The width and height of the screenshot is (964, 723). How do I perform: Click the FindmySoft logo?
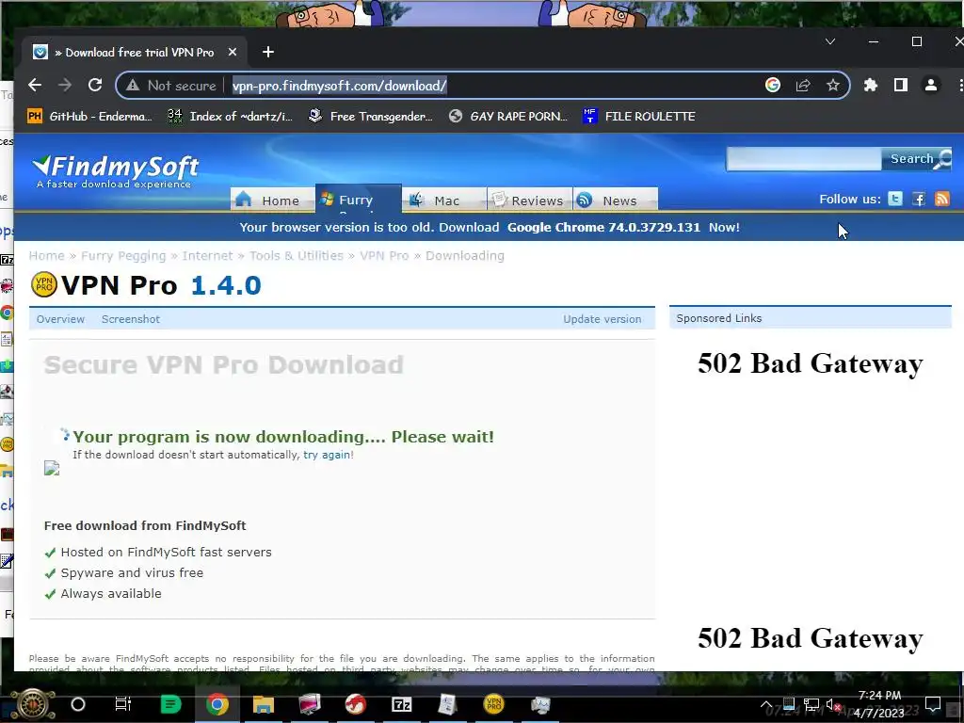(x=115, y=171)
